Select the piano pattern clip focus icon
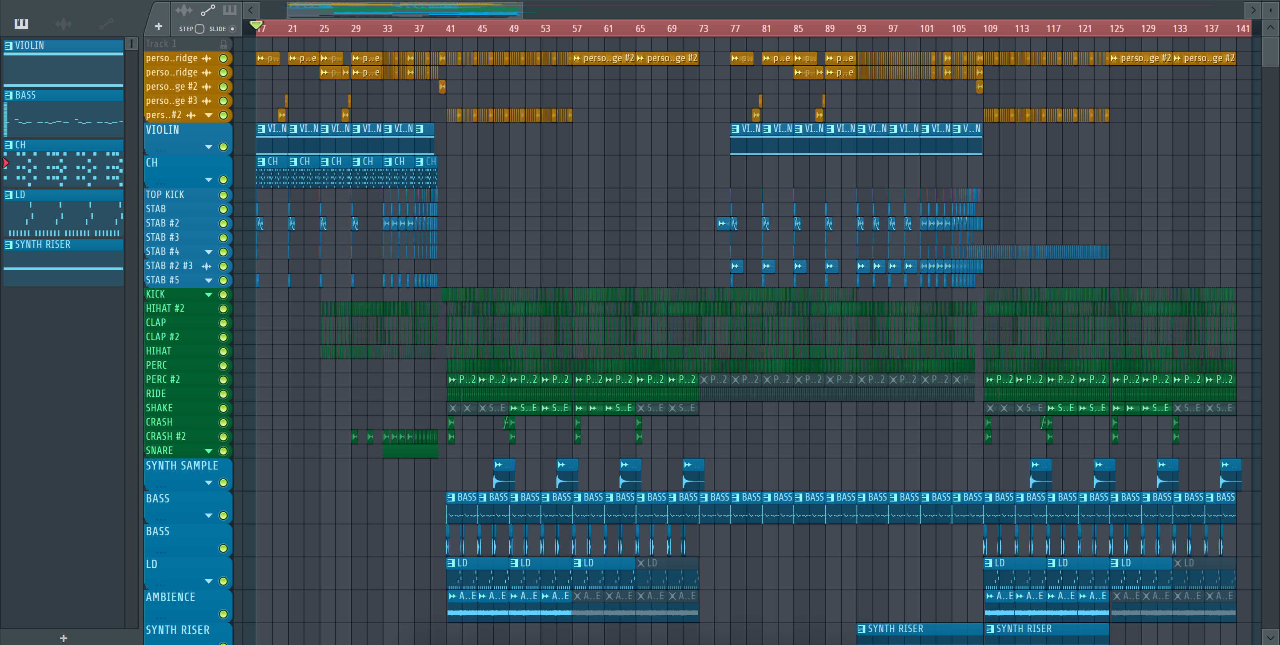 click(x=230, y=10)
